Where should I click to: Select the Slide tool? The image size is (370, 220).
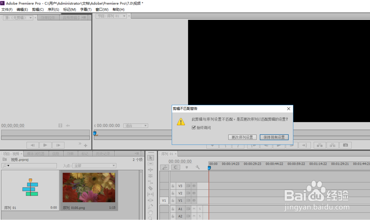tap(151, 200)
